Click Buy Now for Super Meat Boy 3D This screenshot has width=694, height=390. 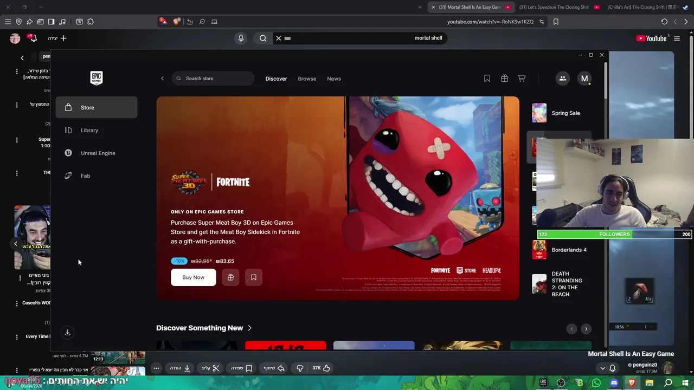pyautogui.click(x=193, y=277)
